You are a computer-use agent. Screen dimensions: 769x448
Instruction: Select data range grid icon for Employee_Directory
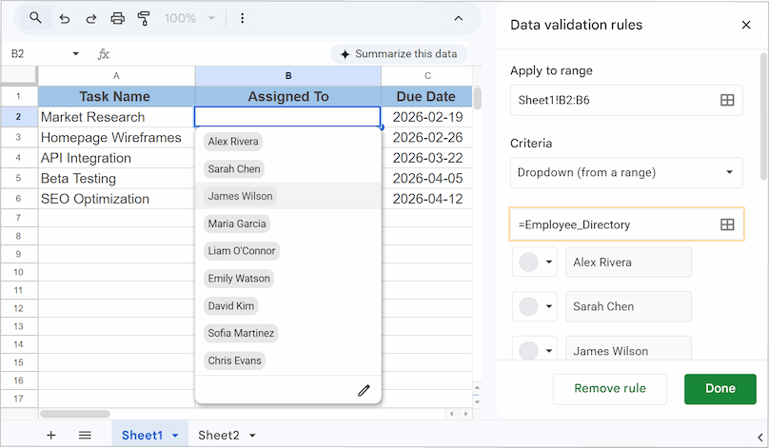(x=727, y=225)
